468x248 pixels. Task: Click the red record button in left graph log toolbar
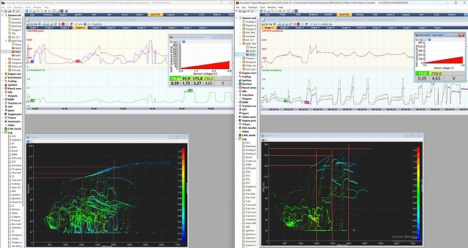(x=63, y=24)
